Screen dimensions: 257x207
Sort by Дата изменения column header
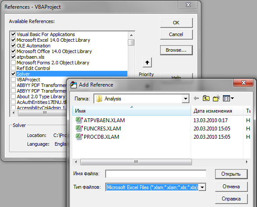(217, 111)
